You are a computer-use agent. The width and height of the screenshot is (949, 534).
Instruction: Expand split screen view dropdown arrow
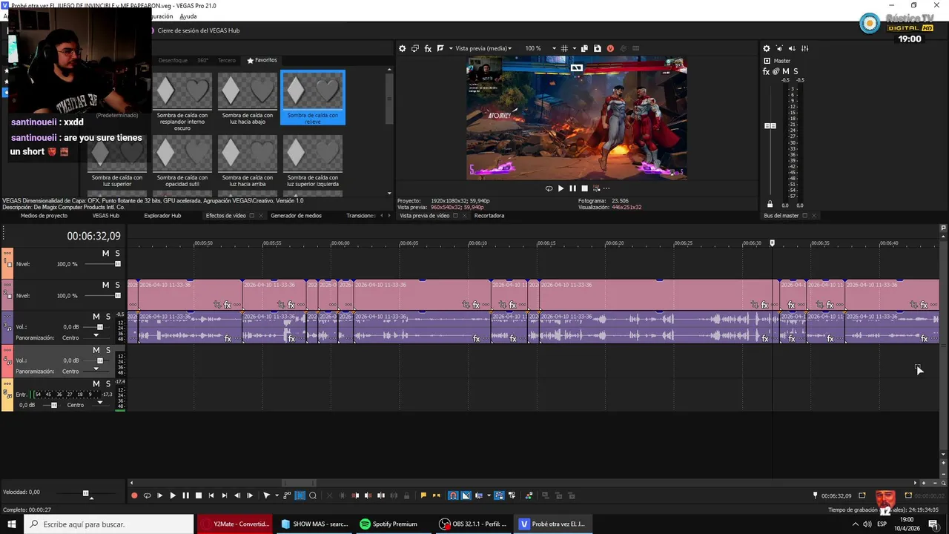pyautogui.click(x=451, y=48)
